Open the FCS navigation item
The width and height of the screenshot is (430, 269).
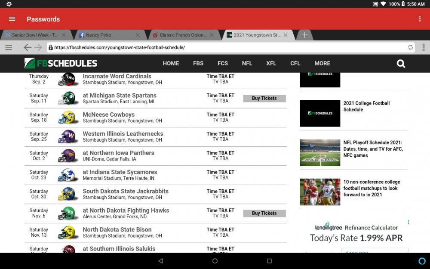(x=223, y=63)
